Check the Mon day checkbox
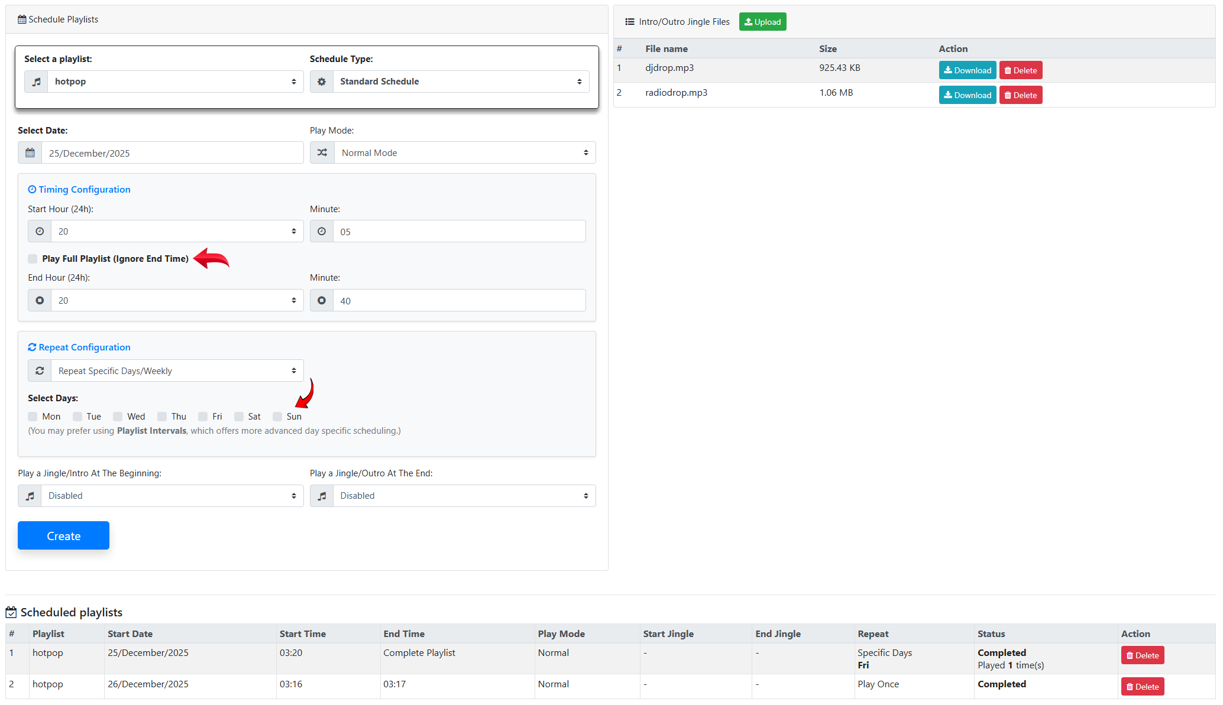The height and width of the screenshot is (705, 1223). [33, 417]
